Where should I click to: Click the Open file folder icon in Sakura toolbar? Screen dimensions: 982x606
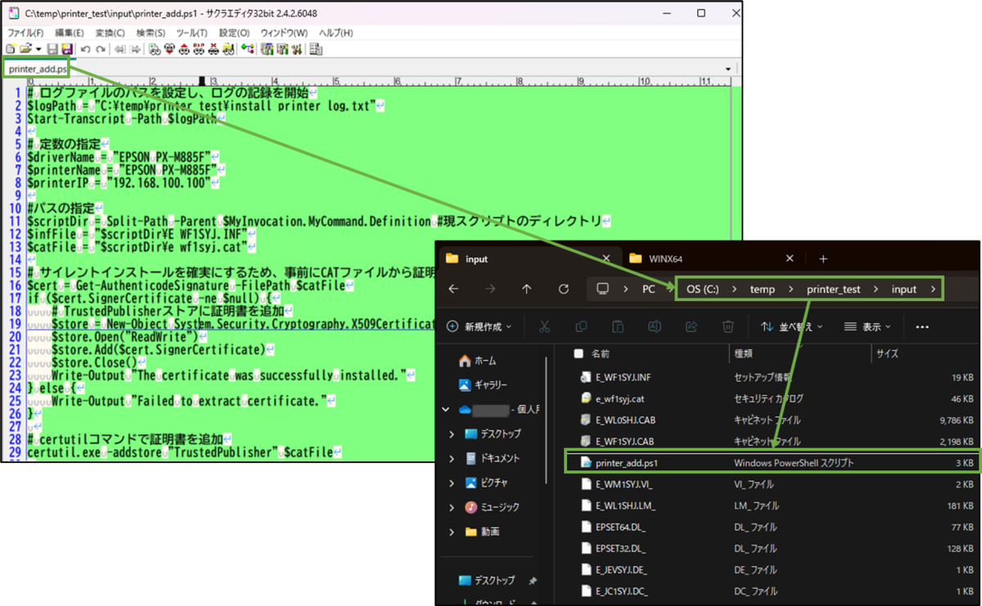pyautogui.click(x=26, y=49)
